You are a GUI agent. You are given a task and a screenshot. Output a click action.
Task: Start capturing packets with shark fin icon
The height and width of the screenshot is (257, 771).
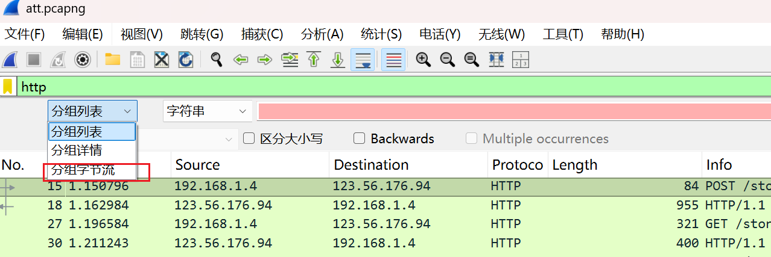[10, 60]
